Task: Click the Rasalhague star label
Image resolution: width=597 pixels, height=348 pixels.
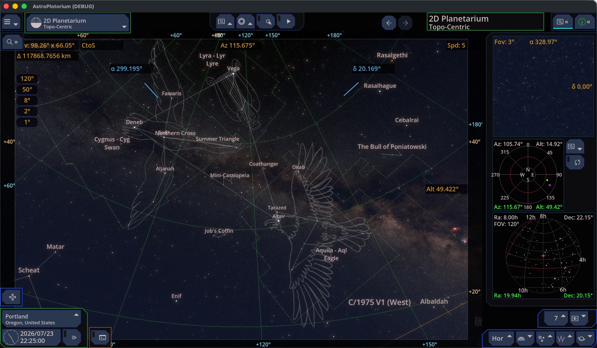Action: pos(380,86)
